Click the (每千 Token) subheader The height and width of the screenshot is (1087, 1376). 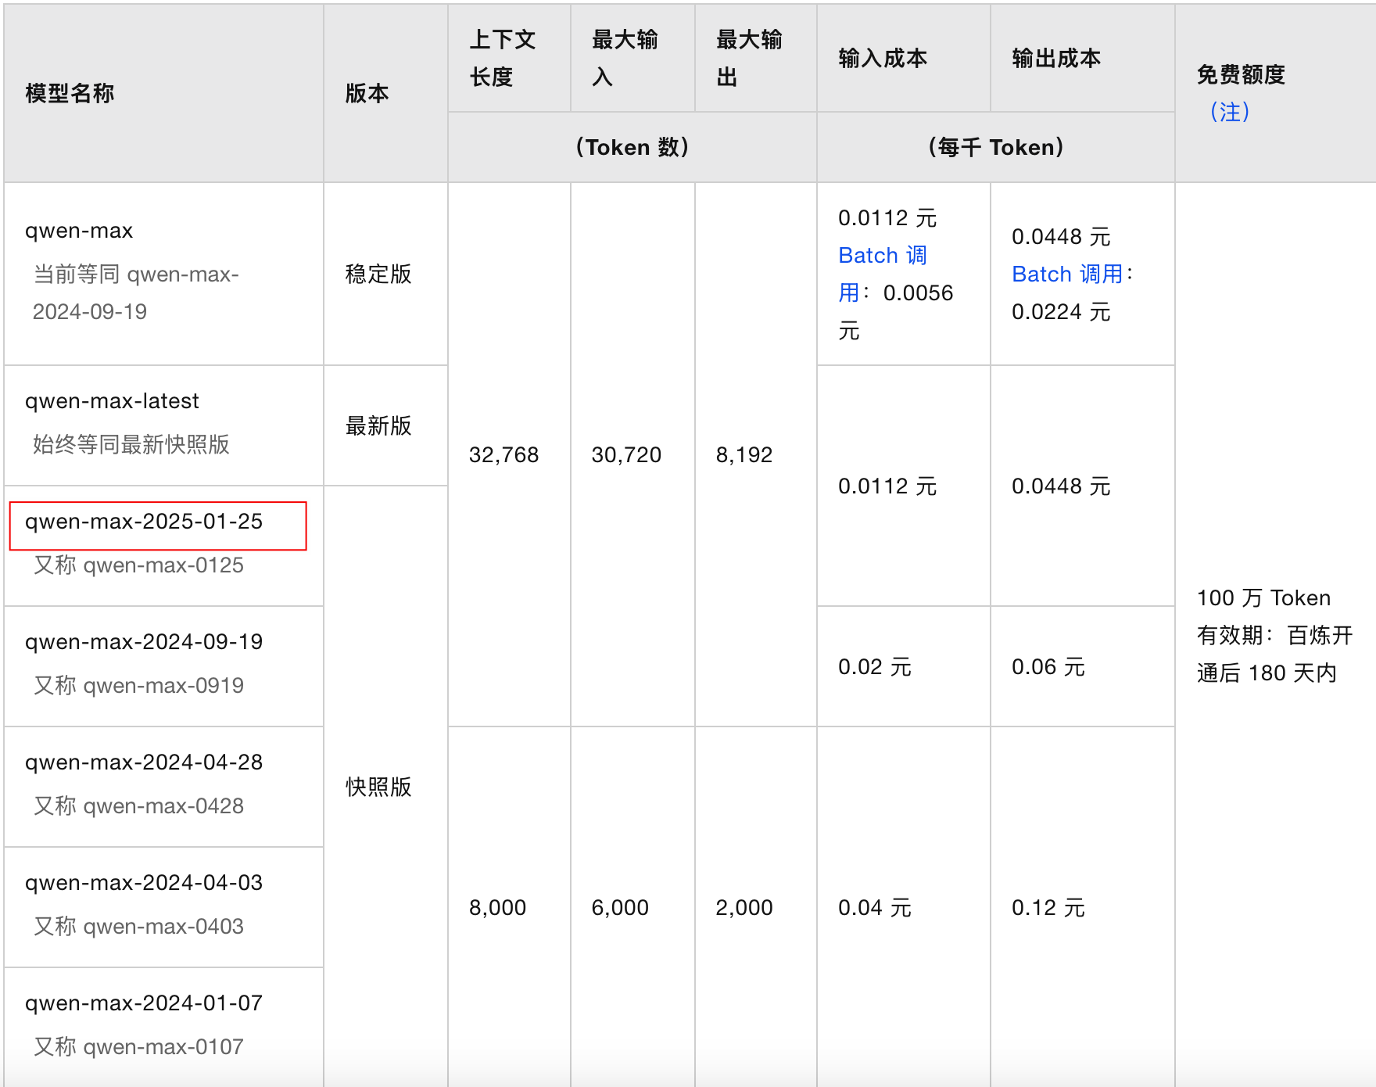(x=995, y=147)
